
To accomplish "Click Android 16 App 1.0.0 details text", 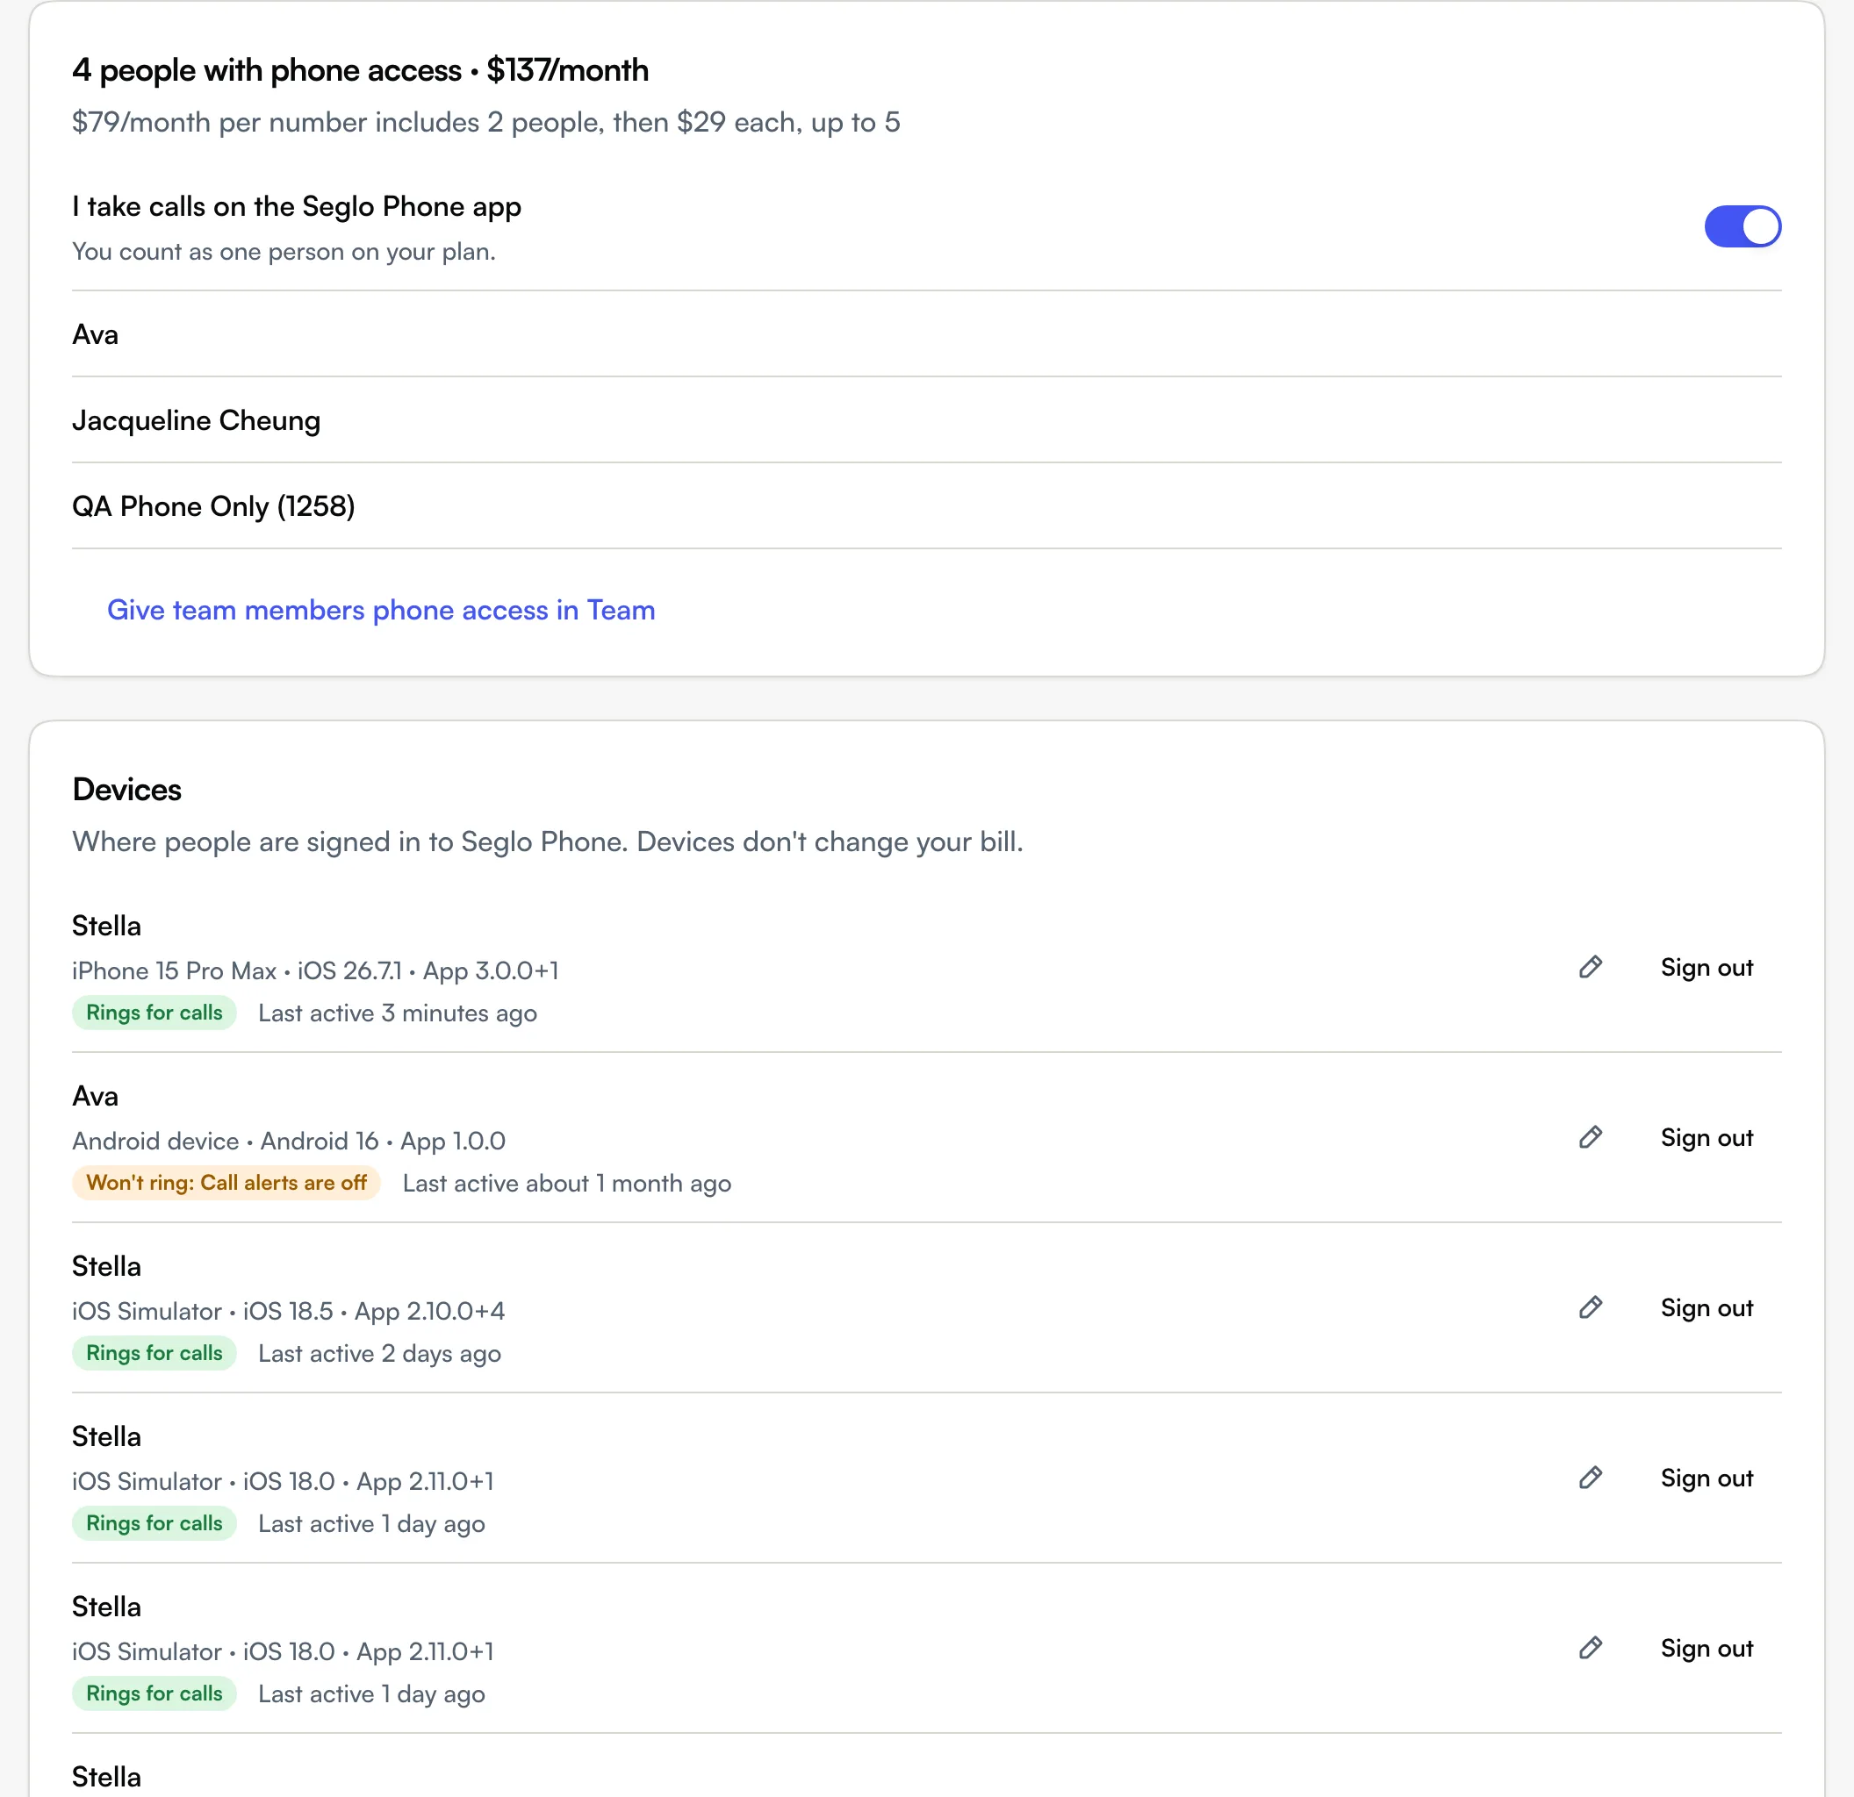I will [x=289, y=1141].
